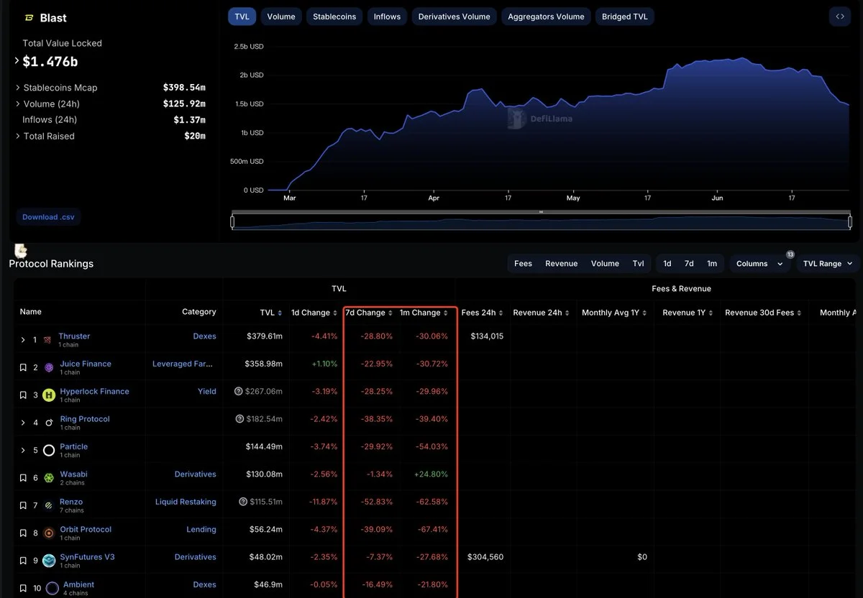863x598 pixels.
Task: Toggle the Stablecoins chart series
Action: click(x=334, y=17)
